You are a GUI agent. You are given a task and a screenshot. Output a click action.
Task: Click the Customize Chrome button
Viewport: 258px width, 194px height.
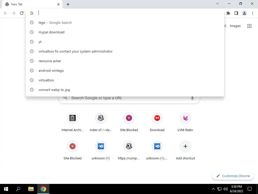point(233,176)
